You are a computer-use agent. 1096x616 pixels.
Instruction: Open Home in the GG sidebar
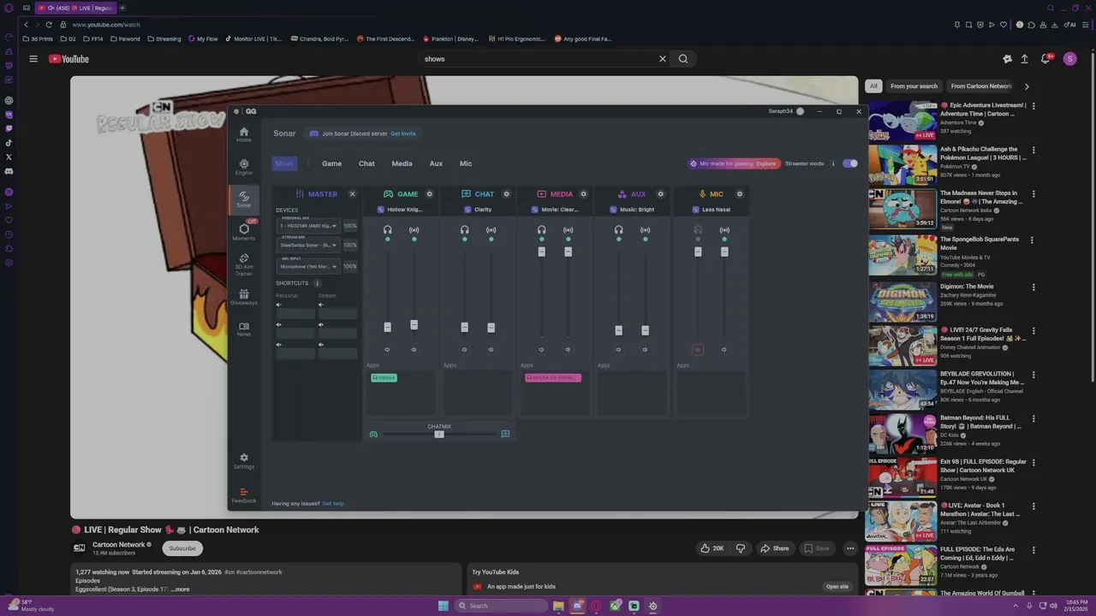point(244,134)
